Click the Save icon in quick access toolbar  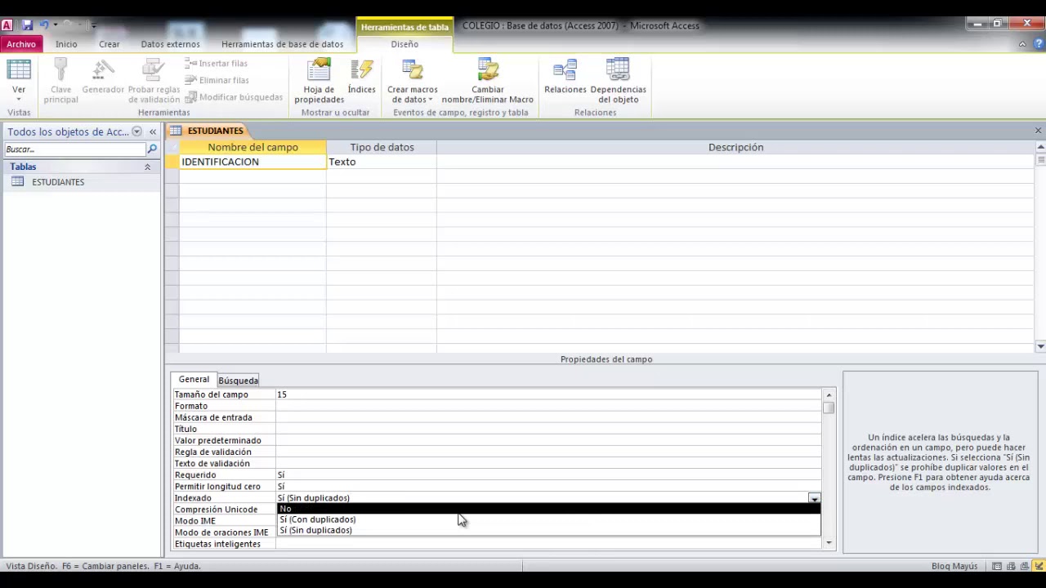pyautogui.click(x=26, y=25)
